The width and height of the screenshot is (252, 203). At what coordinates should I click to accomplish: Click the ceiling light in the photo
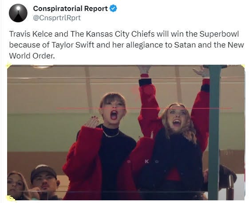coord(42,67)
